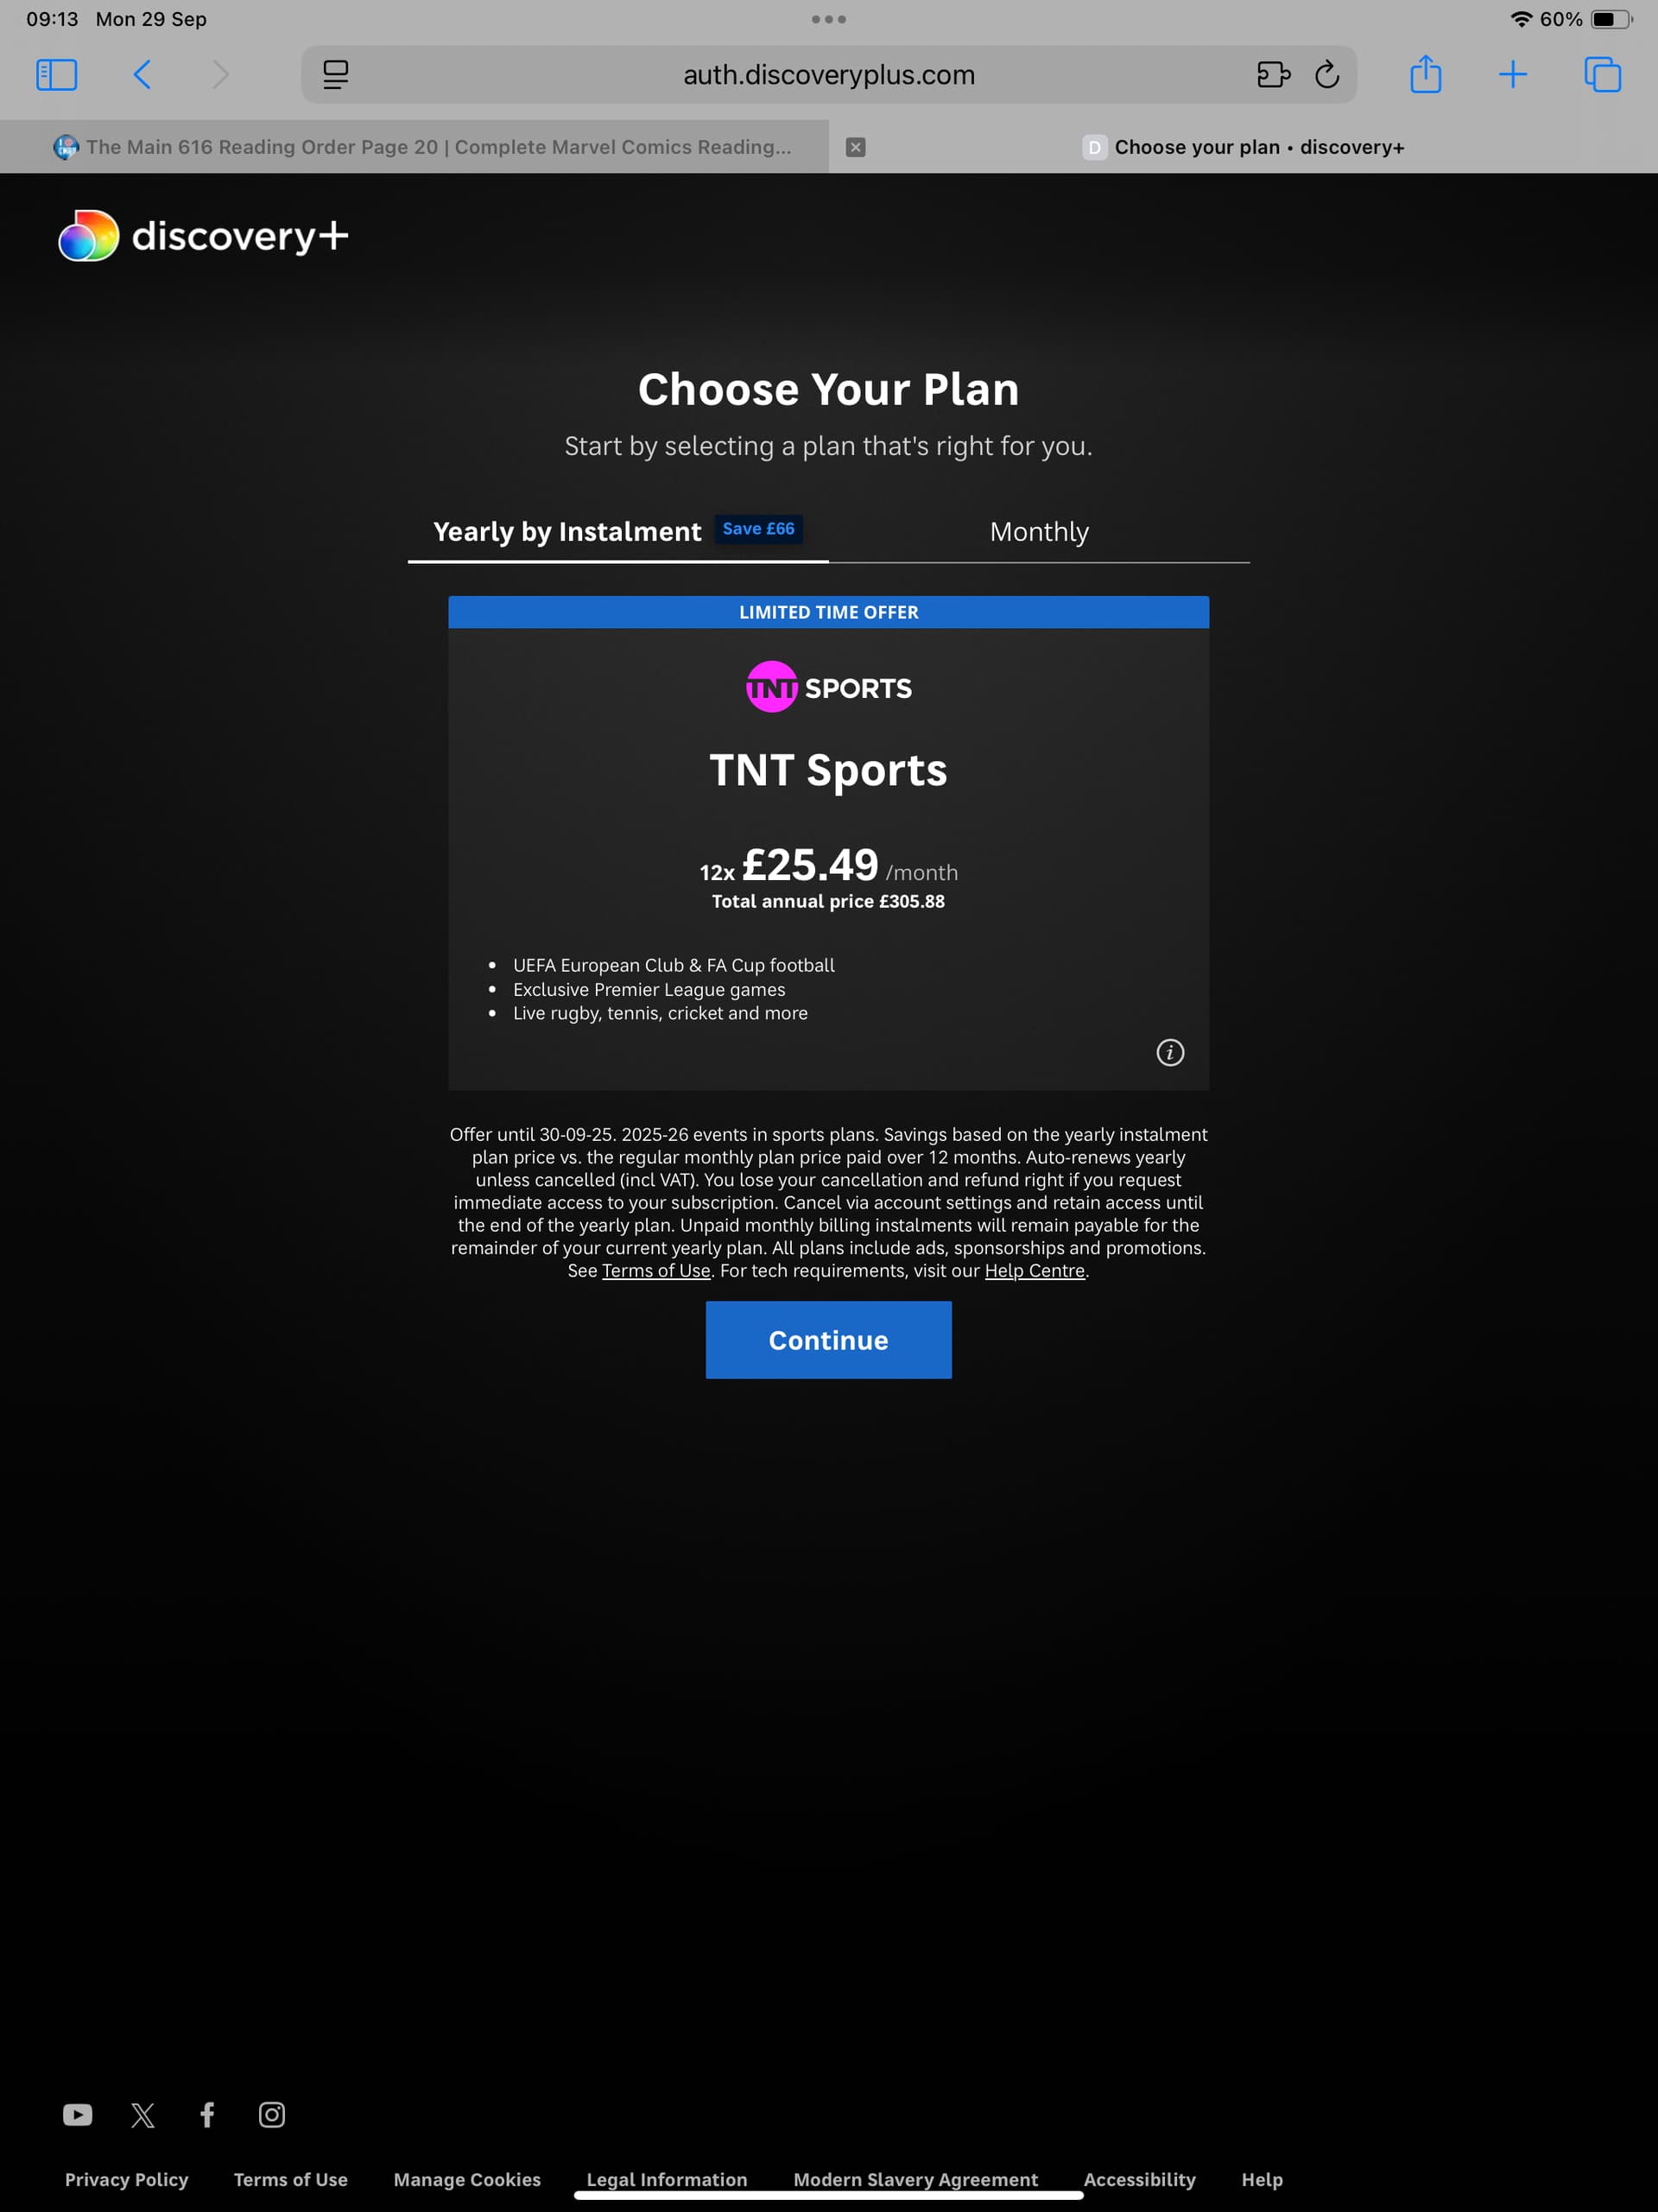Image resolution: width=1658 pixels, height=2212 pixels.
Task: Open the page reader menu icon
Action: [x=336, y=75]
